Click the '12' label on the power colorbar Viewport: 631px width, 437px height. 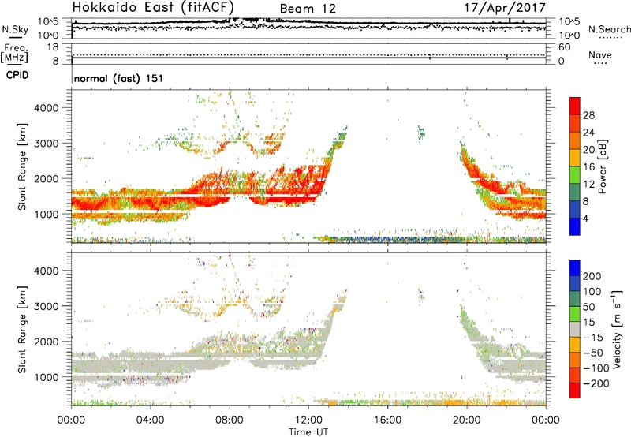588,185
